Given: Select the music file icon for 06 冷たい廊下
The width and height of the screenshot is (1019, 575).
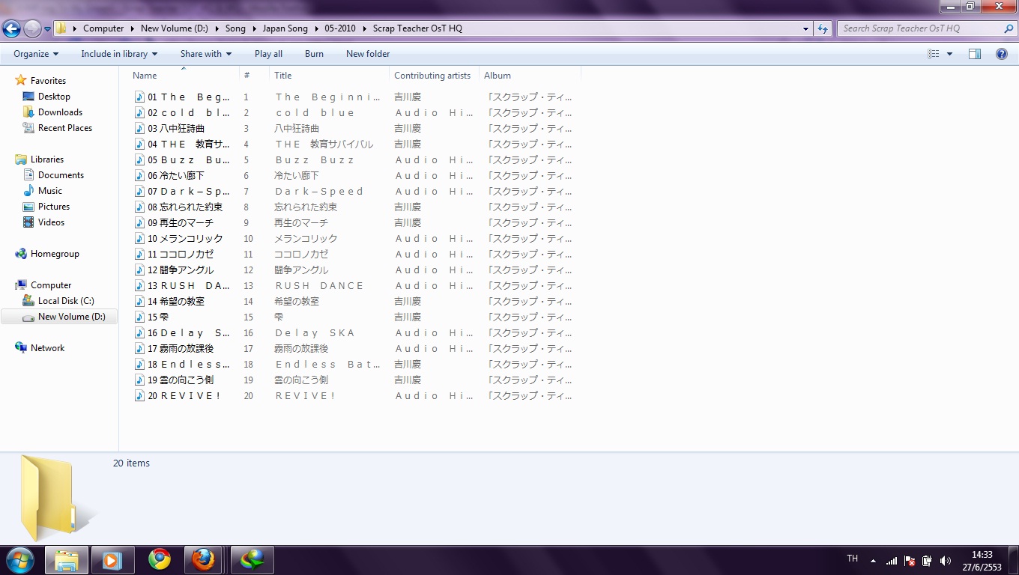Looking at the screenshot, I should (x=139, y=175).
